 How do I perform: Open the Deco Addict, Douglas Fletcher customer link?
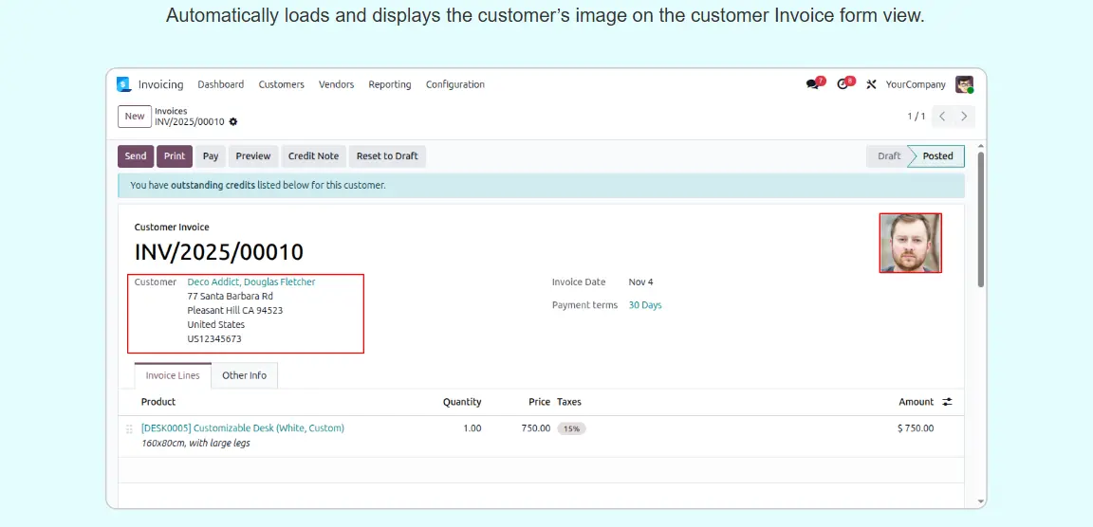[x=251, y=282]
